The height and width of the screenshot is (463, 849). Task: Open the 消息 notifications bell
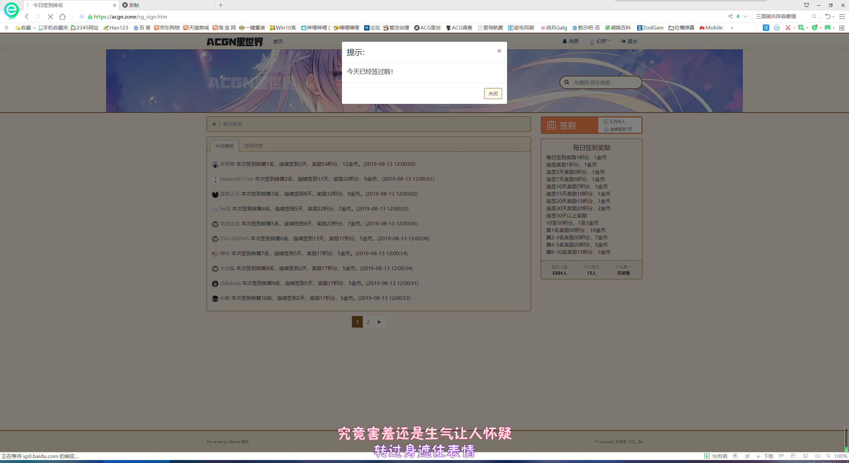click(570, 41)
